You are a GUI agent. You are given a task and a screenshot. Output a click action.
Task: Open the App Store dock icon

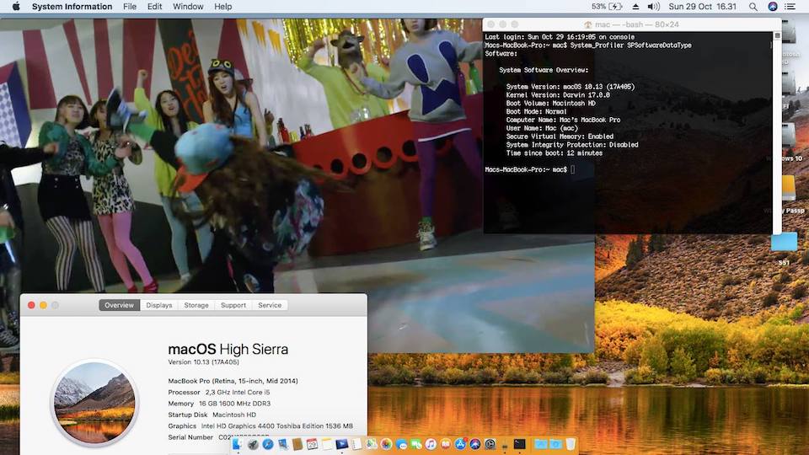460,444
